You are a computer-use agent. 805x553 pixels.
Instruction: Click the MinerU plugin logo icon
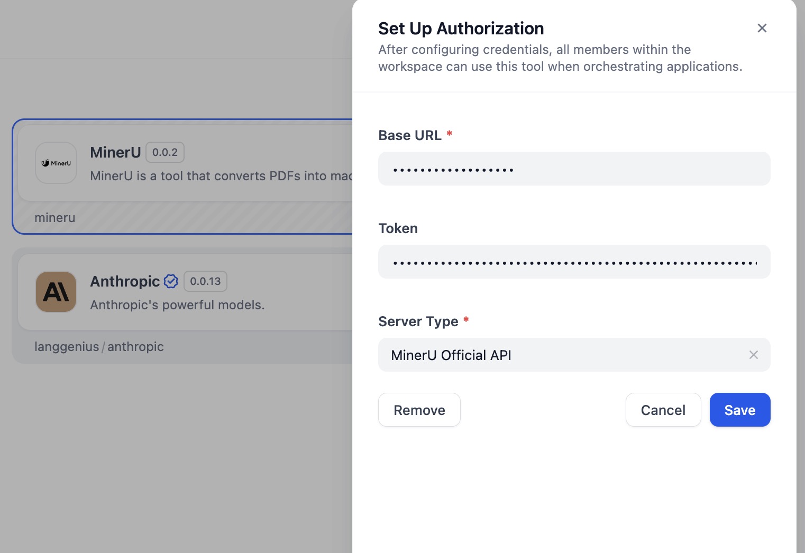coord(56,163)
